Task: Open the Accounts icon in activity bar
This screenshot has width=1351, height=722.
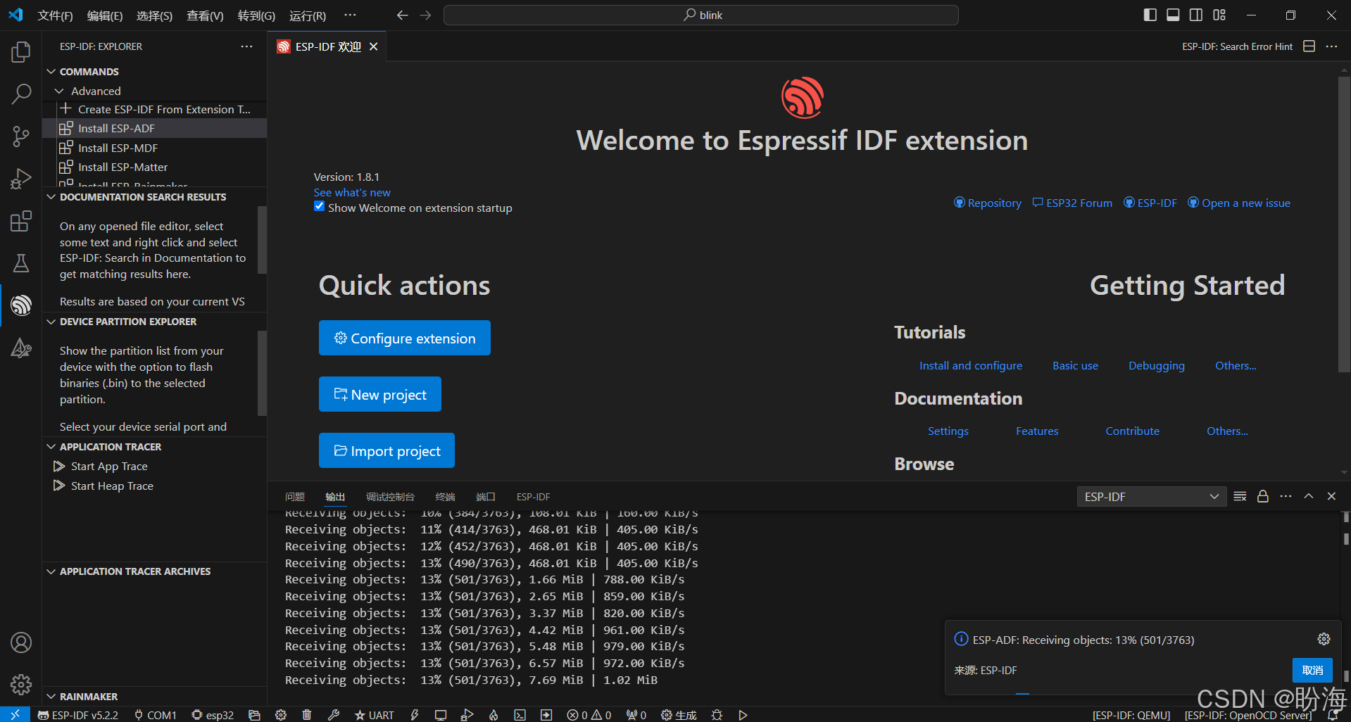Action: click(21, 642)
